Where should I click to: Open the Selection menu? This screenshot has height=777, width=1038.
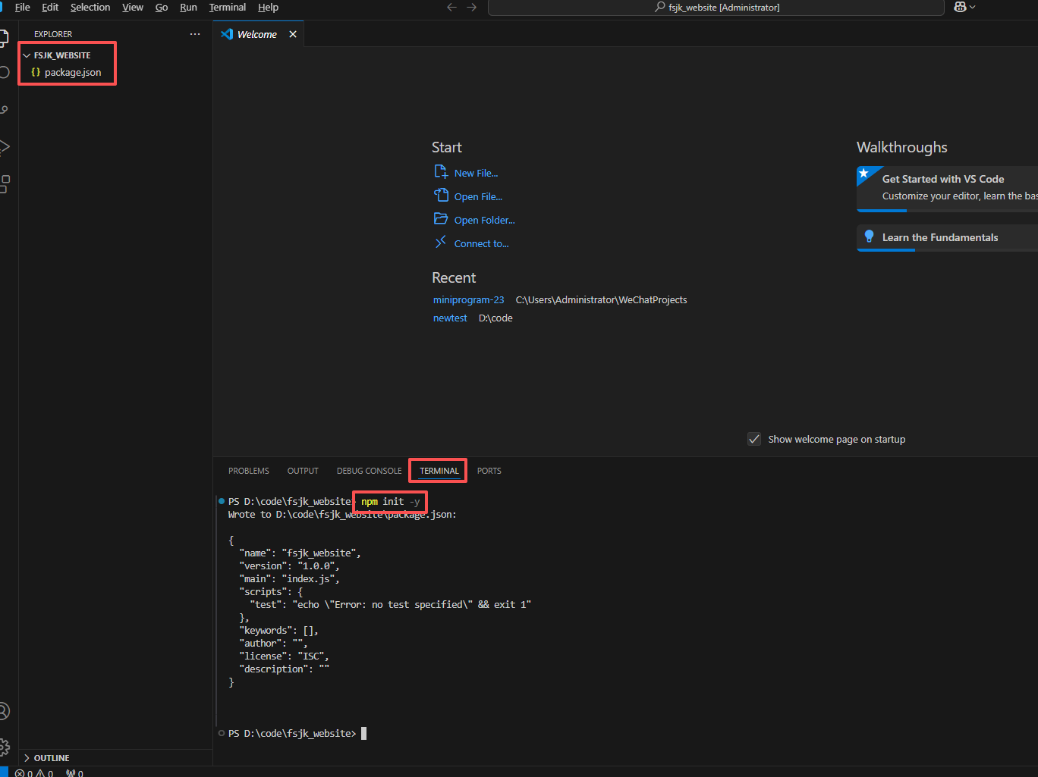click(90, 7)
